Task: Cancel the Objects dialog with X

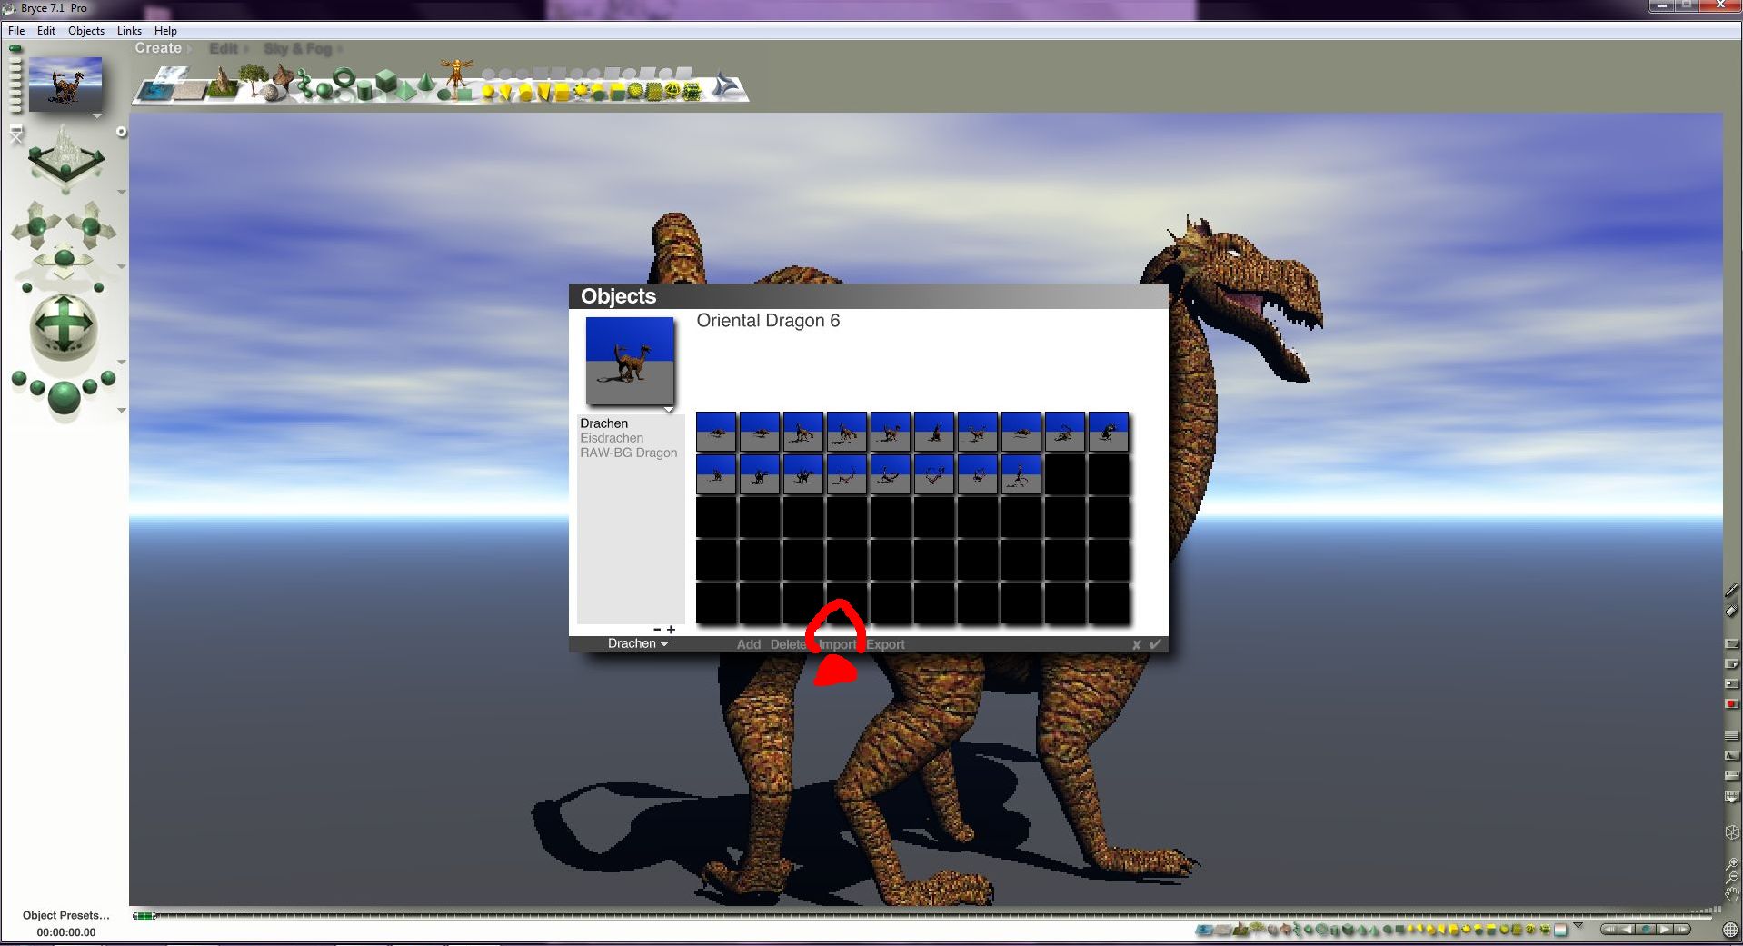Action: (x=1136, y=644)
